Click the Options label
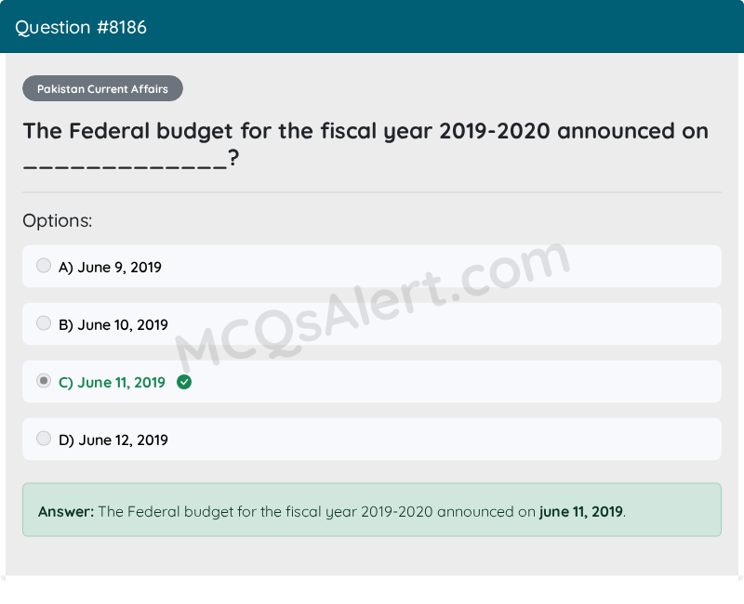The width and height of the screenshot is (744, 604). (x=58, y=221)
